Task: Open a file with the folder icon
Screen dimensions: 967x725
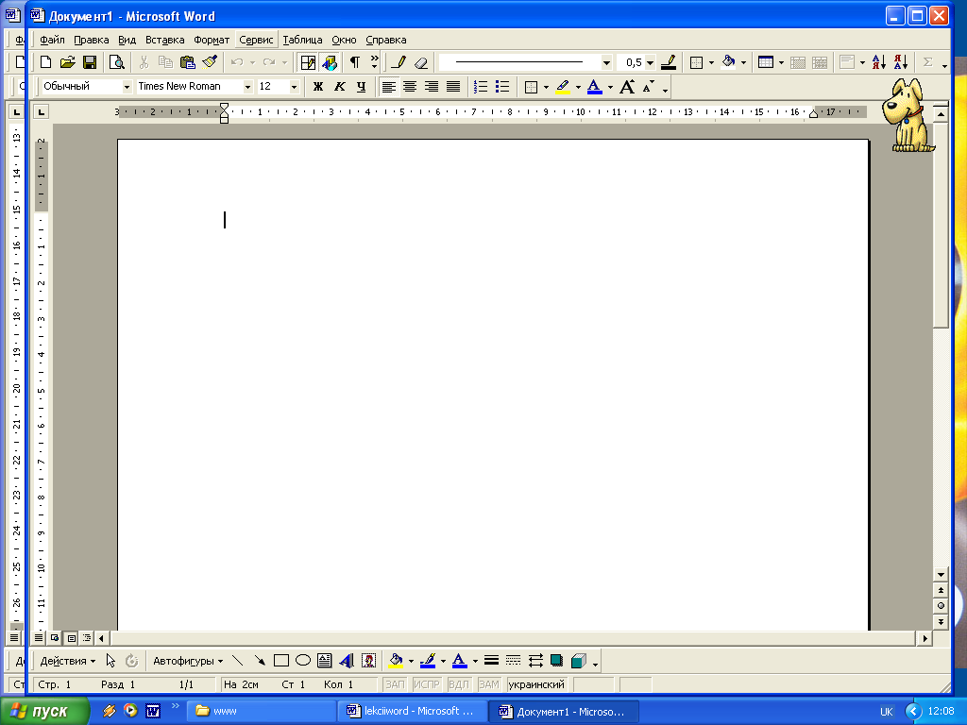Action: point(67,62)
